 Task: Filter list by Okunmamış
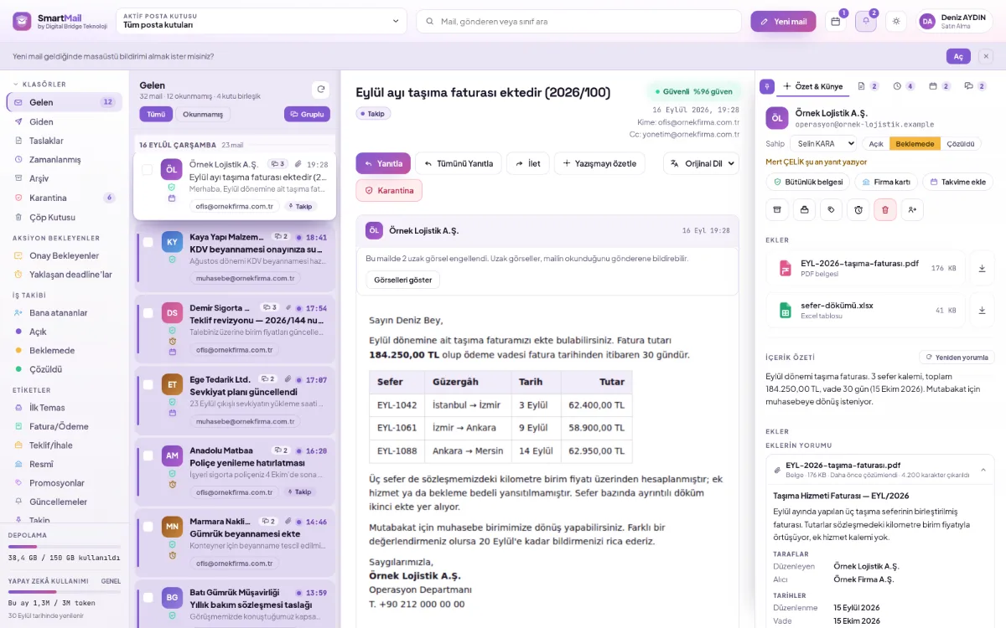click(x=203, y=114)
